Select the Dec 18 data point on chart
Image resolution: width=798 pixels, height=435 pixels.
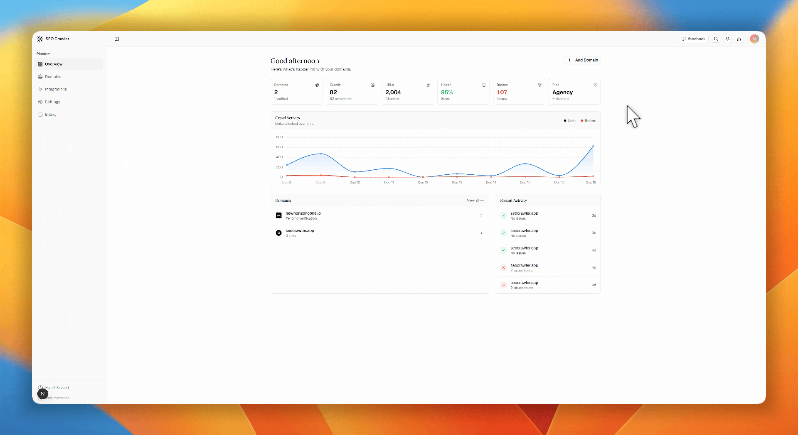(x=593, y=146)
